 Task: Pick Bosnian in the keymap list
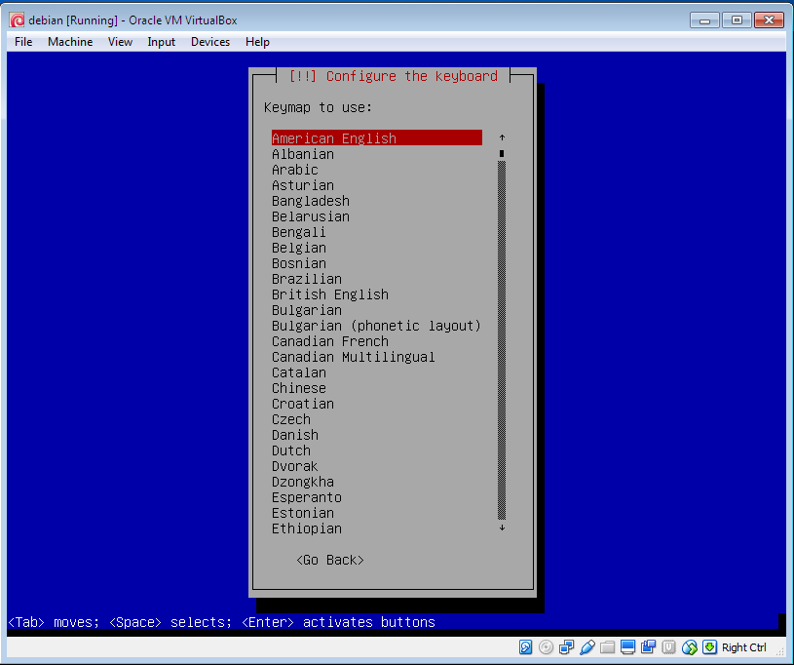coord(299,263)
